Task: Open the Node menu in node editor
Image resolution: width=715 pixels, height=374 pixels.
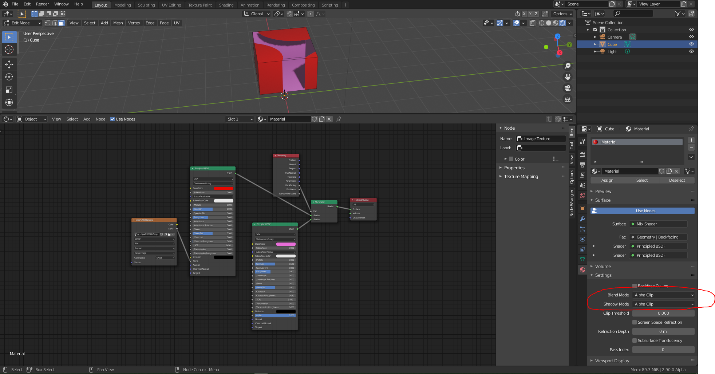Action: tap(100, 119)
